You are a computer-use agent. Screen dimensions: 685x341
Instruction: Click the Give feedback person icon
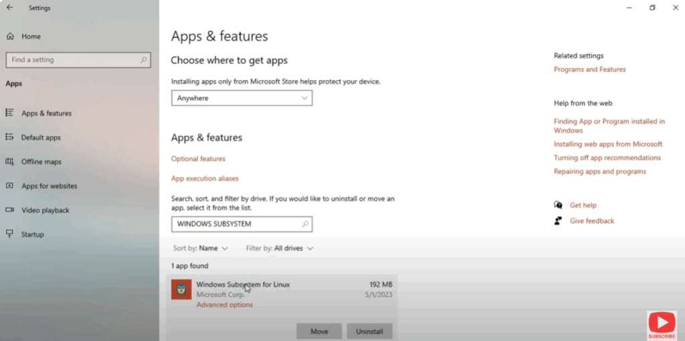coord(559,221)
